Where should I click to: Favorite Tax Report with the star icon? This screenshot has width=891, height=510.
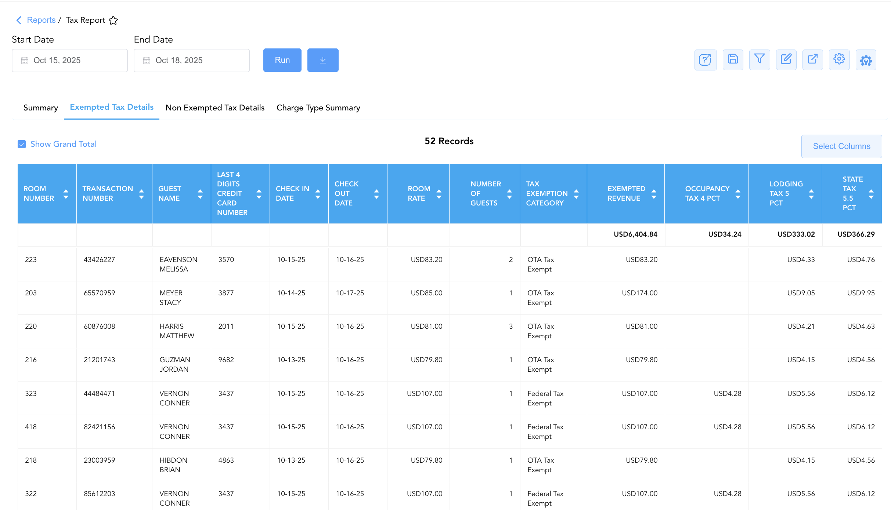coord(113,20)
